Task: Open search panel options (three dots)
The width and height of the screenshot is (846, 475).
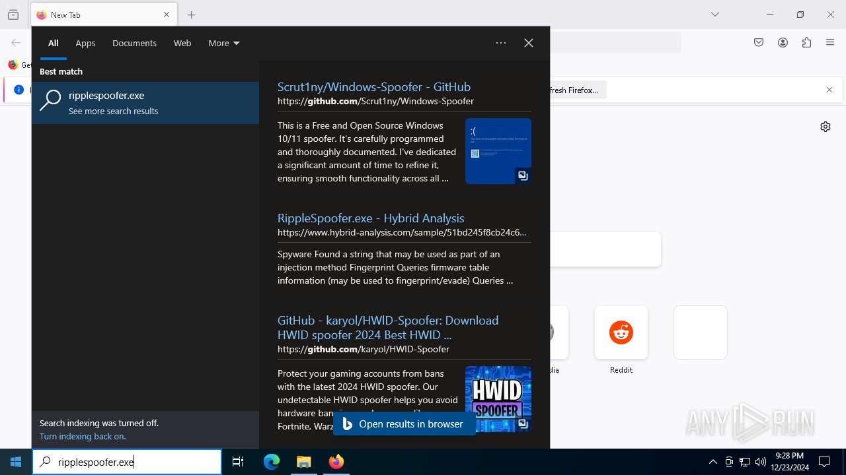Action: pos(501,43)
